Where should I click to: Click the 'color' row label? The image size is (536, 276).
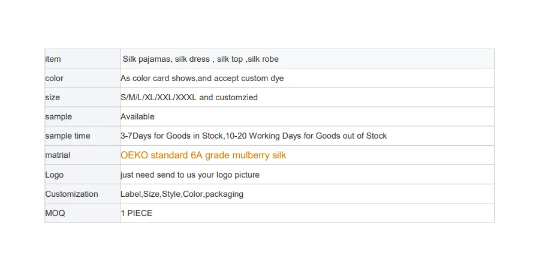click(x=54, y=78)
